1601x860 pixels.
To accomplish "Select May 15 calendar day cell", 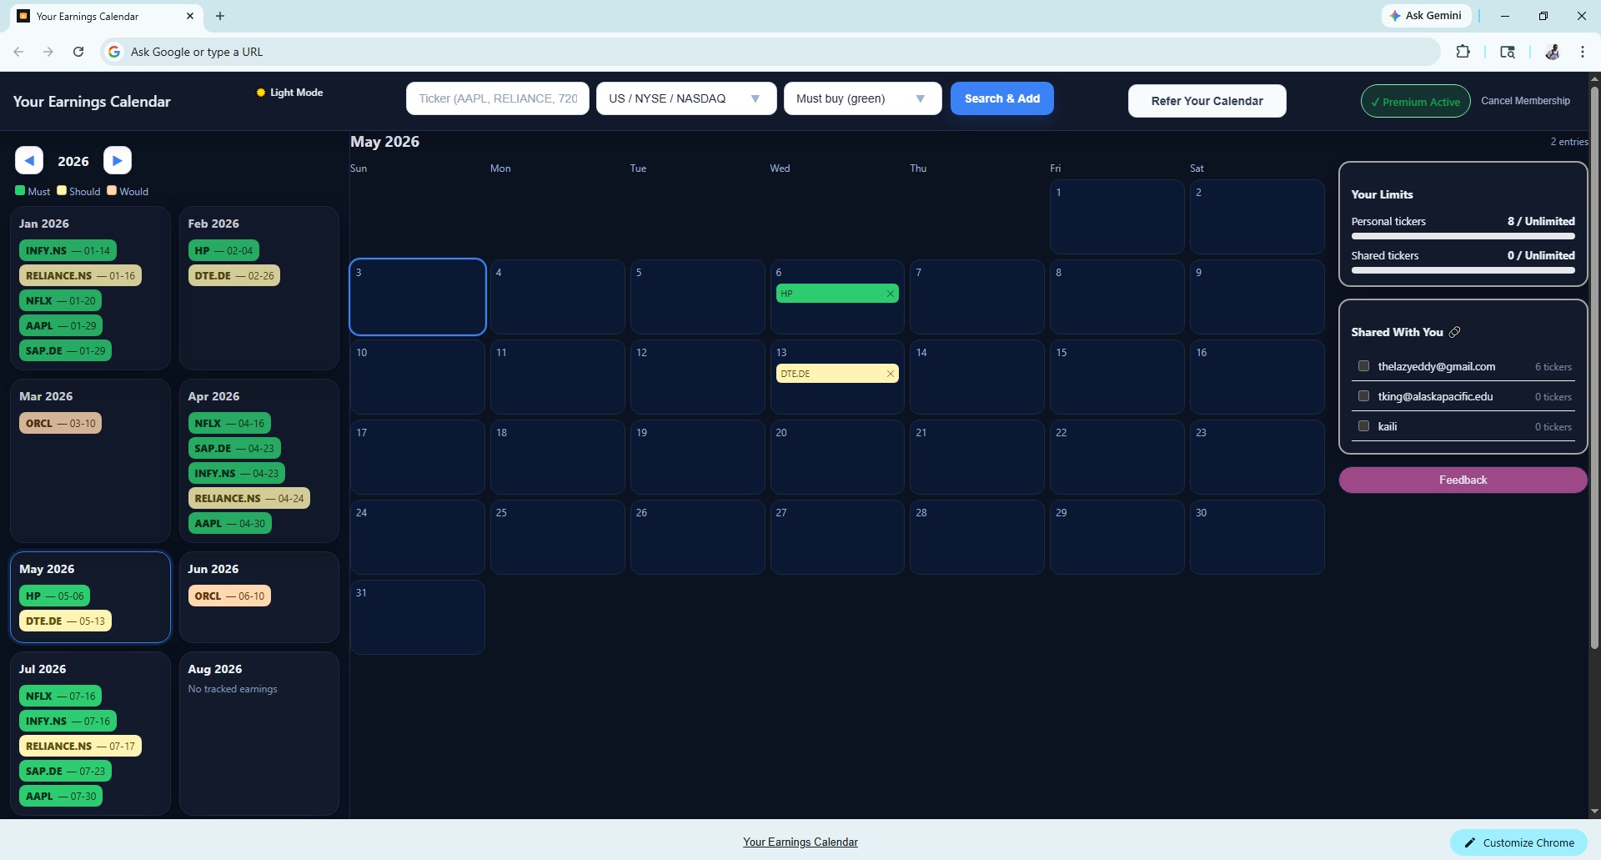I will click(x=1117, y=377).
